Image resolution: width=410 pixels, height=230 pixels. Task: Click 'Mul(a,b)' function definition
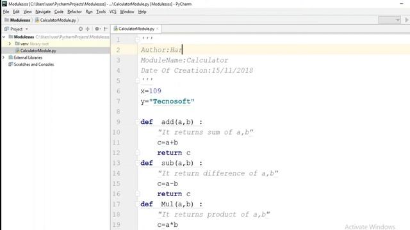click(177, 204)
